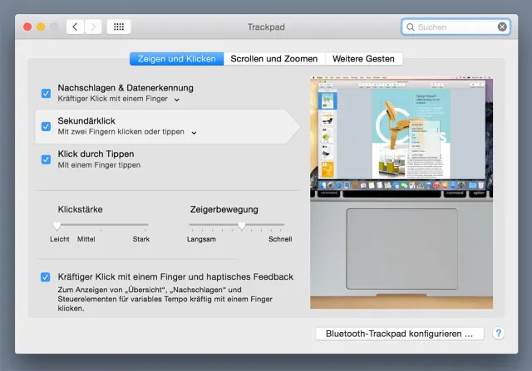
Task: Disable Kräftiger Klick haptisches Feedback checkbox
Action: click(x=46, y=277)
